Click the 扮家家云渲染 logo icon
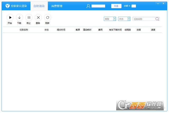 8,6
